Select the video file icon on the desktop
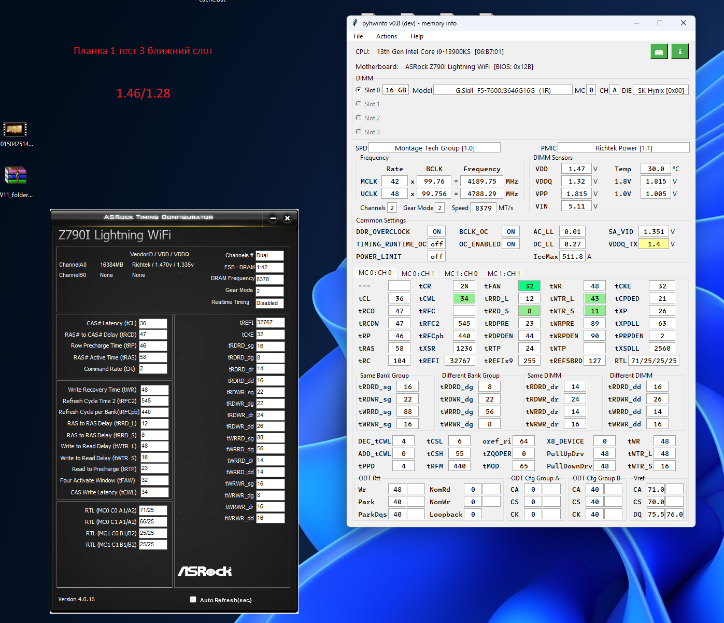This screenshot has width=724, height=623. [15, 129]
